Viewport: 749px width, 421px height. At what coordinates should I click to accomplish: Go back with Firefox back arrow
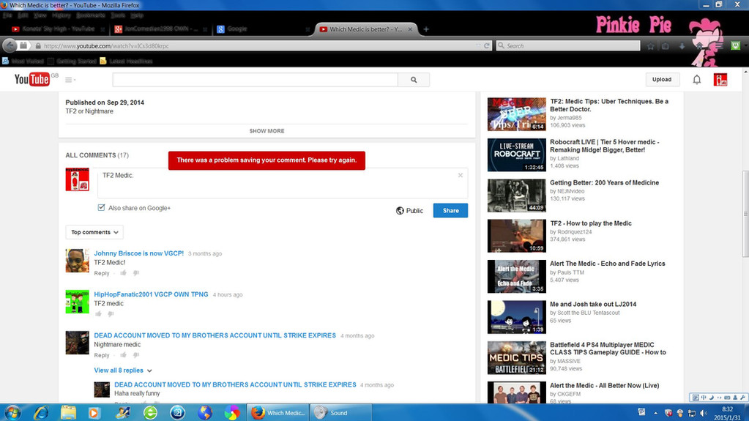point(10,45)
